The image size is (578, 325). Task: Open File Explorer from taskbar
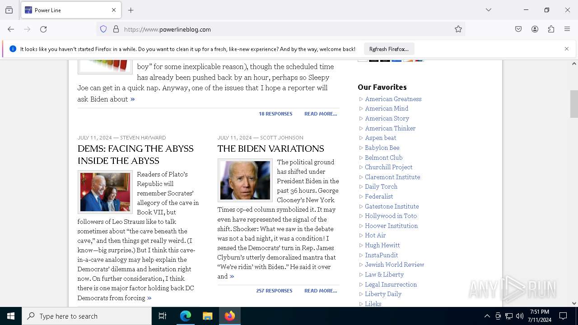click(x=207, y=316)
